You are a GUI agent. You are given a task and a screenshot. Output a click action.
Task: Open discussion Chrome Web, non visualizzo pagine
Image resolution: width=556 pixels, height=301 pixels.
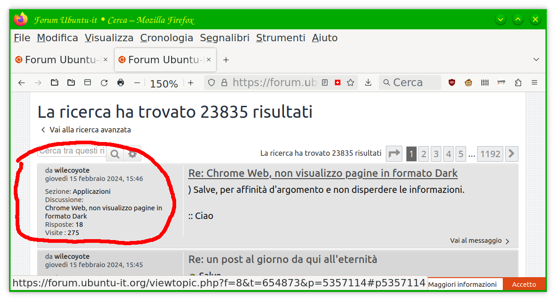coord(104,212)
